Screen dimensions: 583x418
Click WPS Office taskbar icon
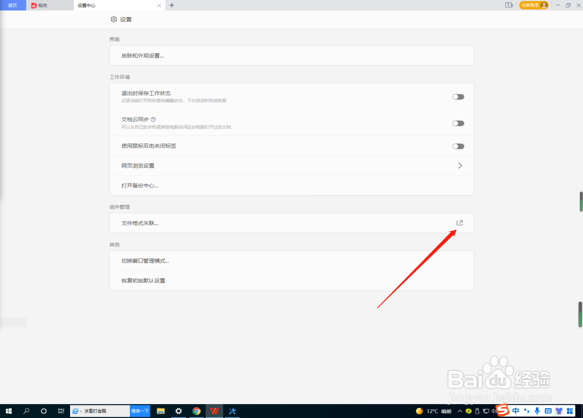pyautogui.click(x=214, y=411)
